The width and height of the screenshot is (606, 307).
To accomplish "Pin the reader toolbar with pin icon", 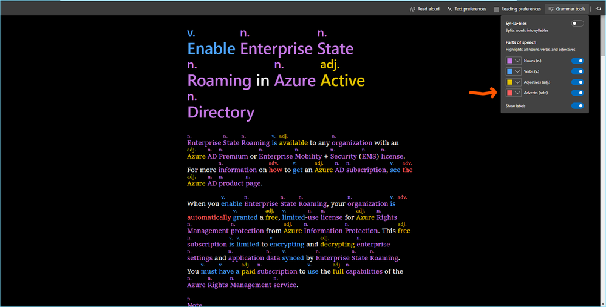I will 598,9.
